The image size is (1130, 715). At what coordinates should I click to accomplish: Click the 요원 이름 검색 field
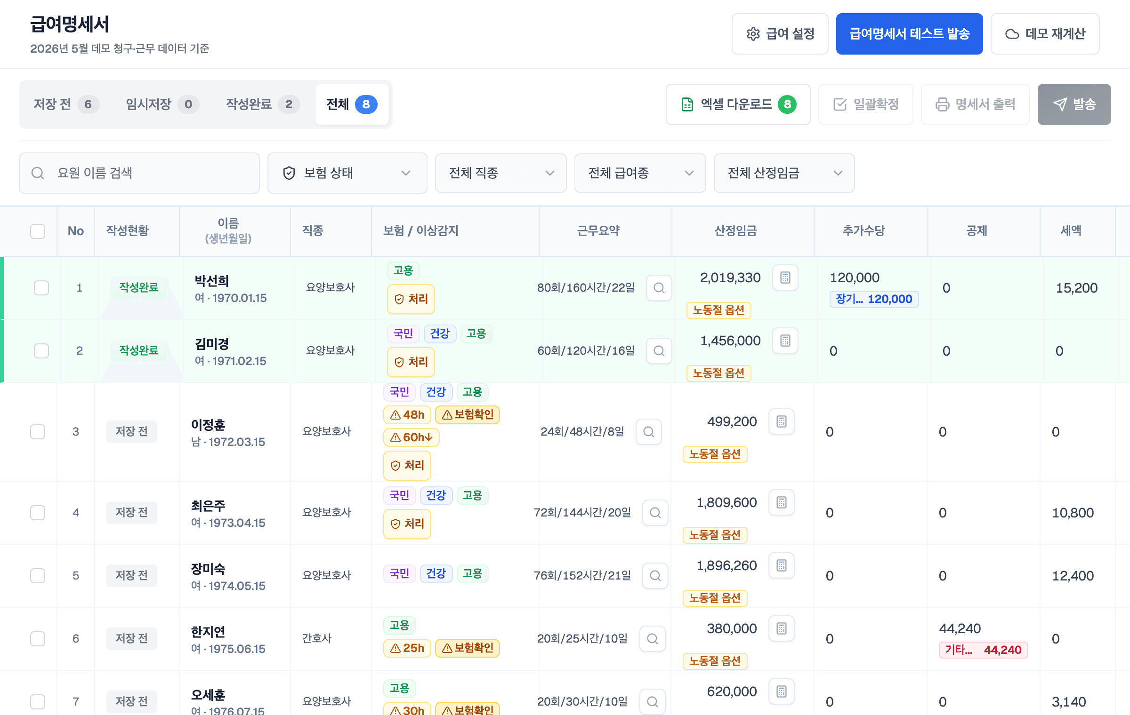coord(139,173)
